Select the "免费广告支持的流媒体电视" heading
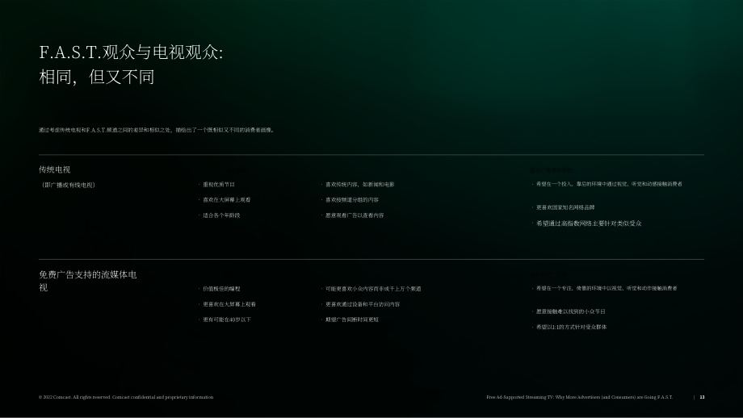The height and width of the screenshot is (418, 743). click(x=88, y=281)
